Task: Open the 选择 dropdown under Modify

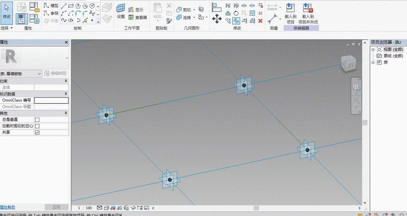Action: [x=7, y=28]
